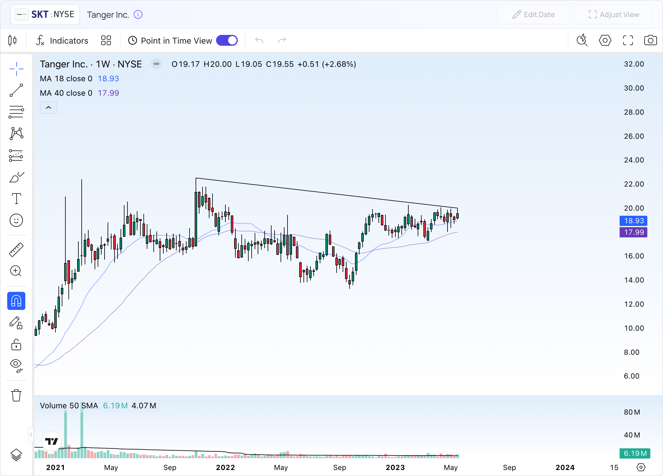Toggle stay in drawing mode pencil lock
Screen dimensions: 663x476
(16, 323)
